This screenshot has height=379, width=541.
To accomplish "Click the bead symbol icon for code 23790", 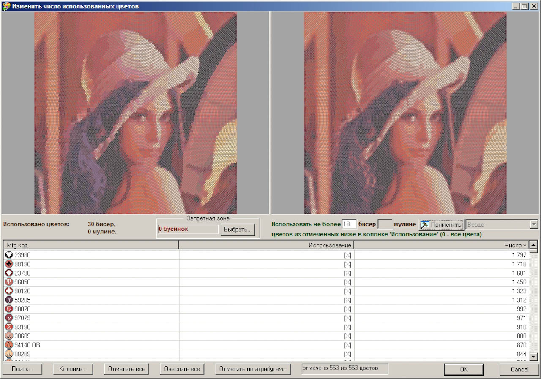I will point(9,273).
